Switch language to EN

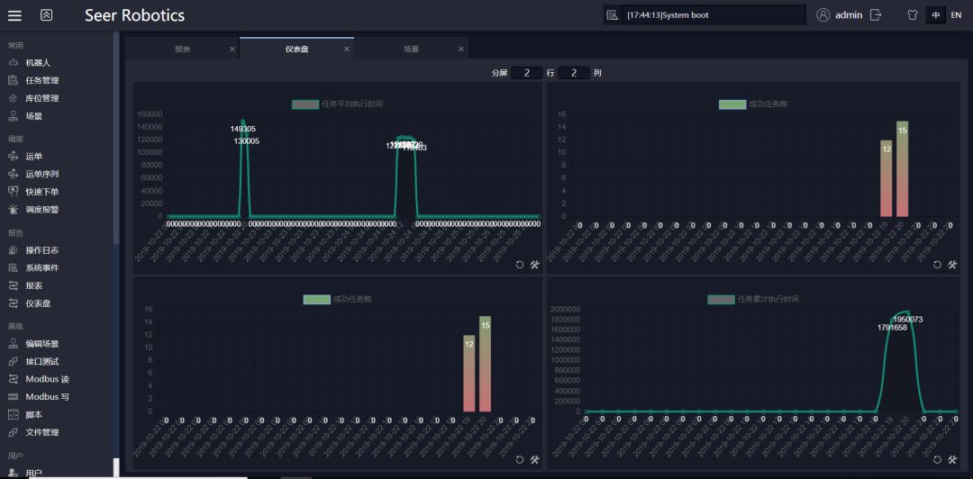956,15
